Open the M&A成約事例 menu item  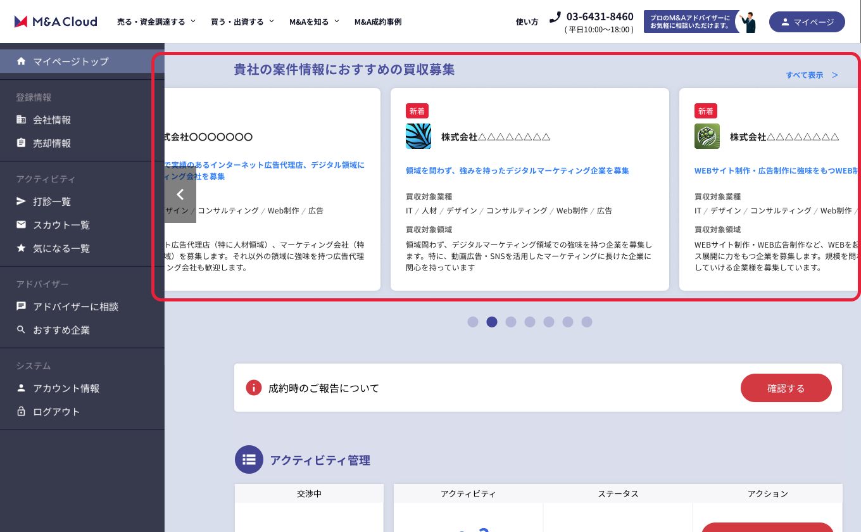tap(377, 22)
